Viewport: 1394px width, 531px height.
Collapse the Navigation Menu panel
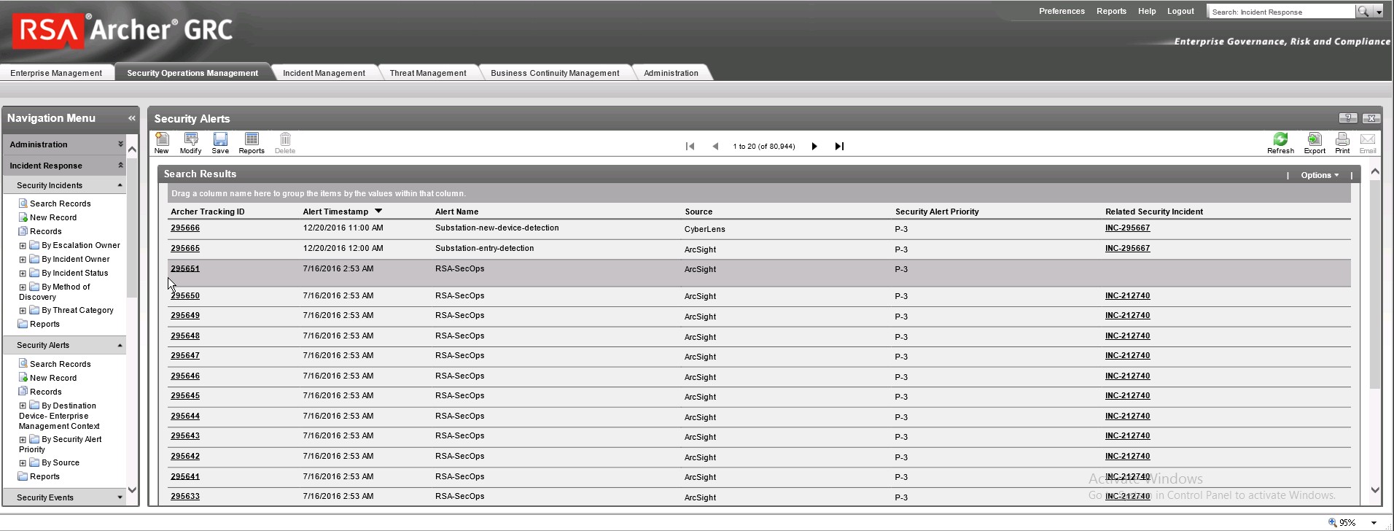pyautogui.click(x=132, y=118)
